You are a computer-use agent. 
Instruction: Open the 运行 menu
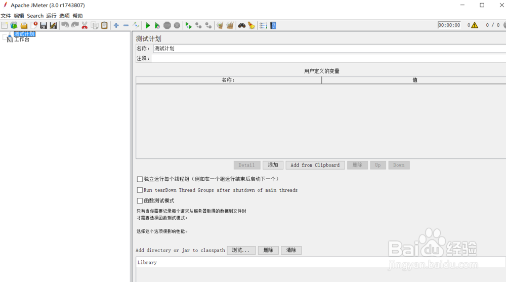pyautogui.click(x=51, y=16)
